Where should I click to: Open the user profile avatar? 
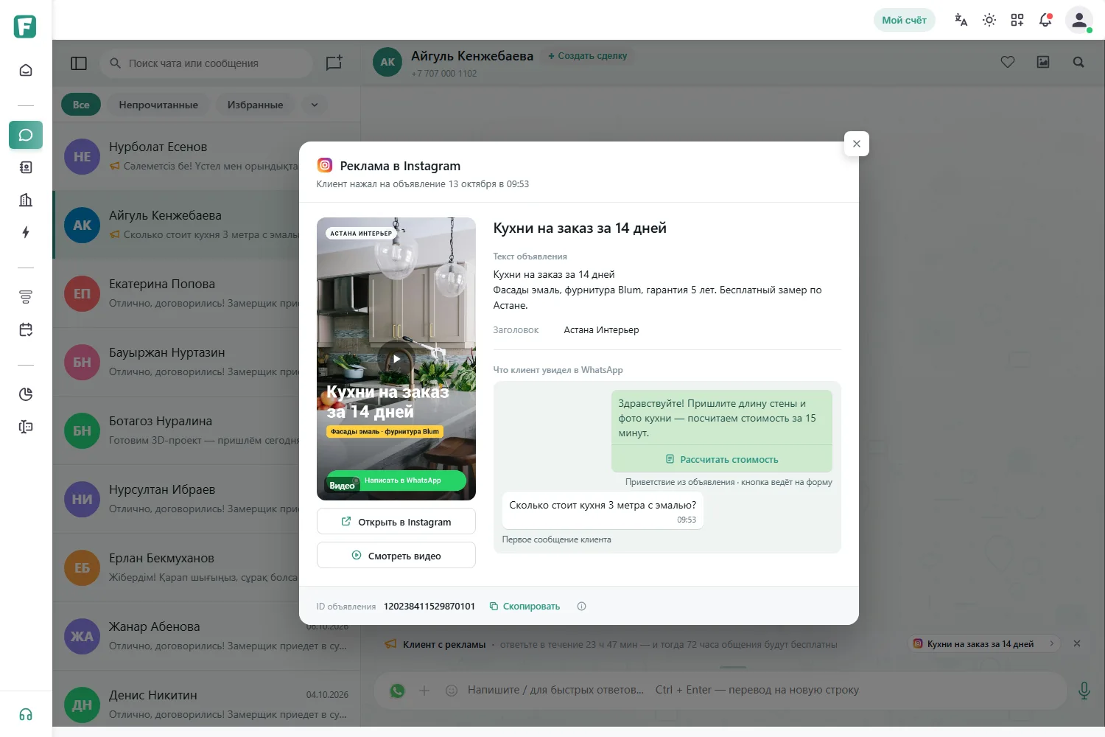coord(1079,20)
